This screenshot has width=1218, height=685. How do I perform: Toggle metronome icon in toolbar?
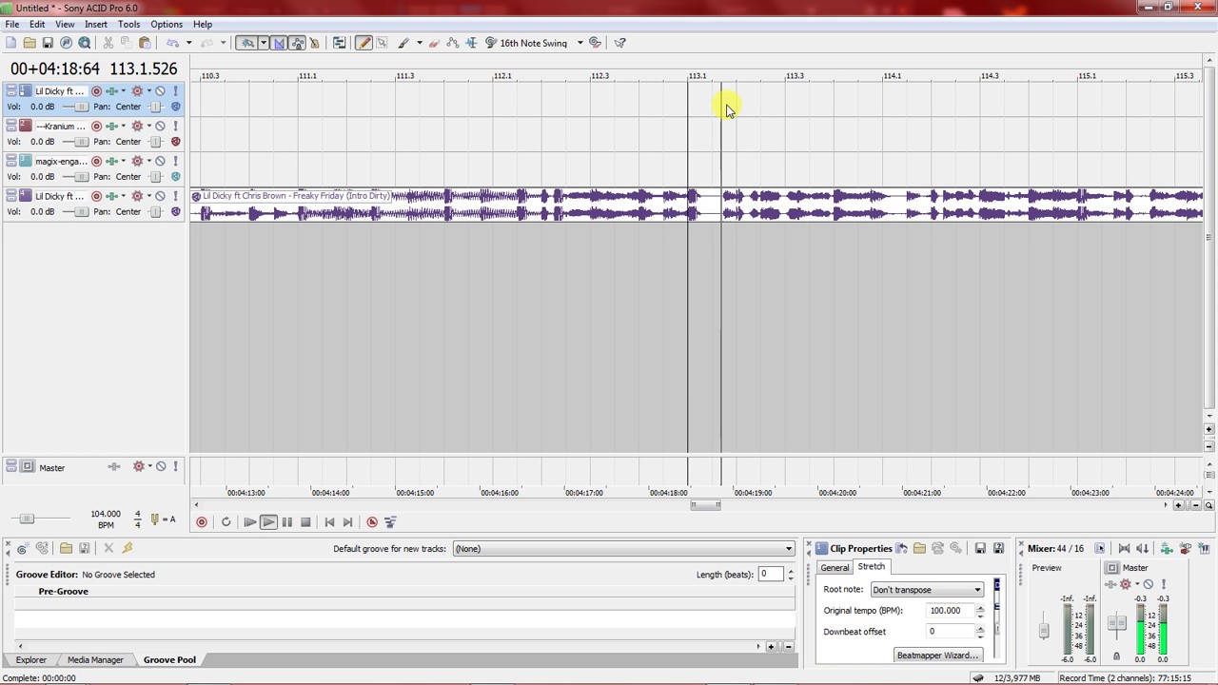pos(314,43)
